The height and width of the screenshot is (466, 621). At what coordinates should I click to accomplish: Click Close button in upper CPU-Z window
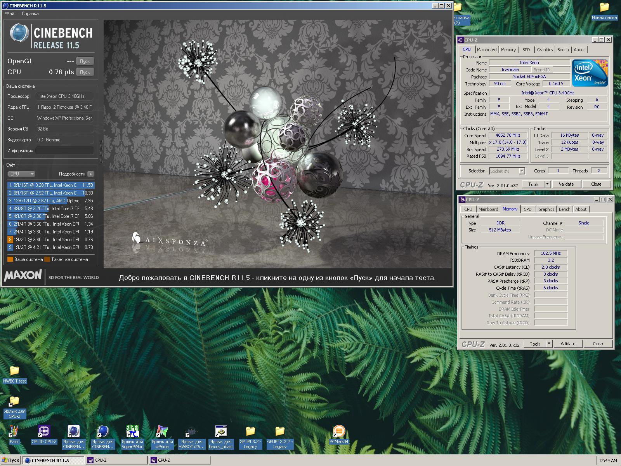[596, 184]
